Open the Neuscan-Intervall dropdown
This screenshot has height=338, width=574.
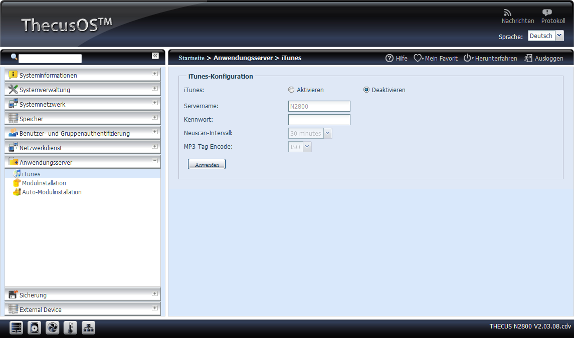[328, 133]
